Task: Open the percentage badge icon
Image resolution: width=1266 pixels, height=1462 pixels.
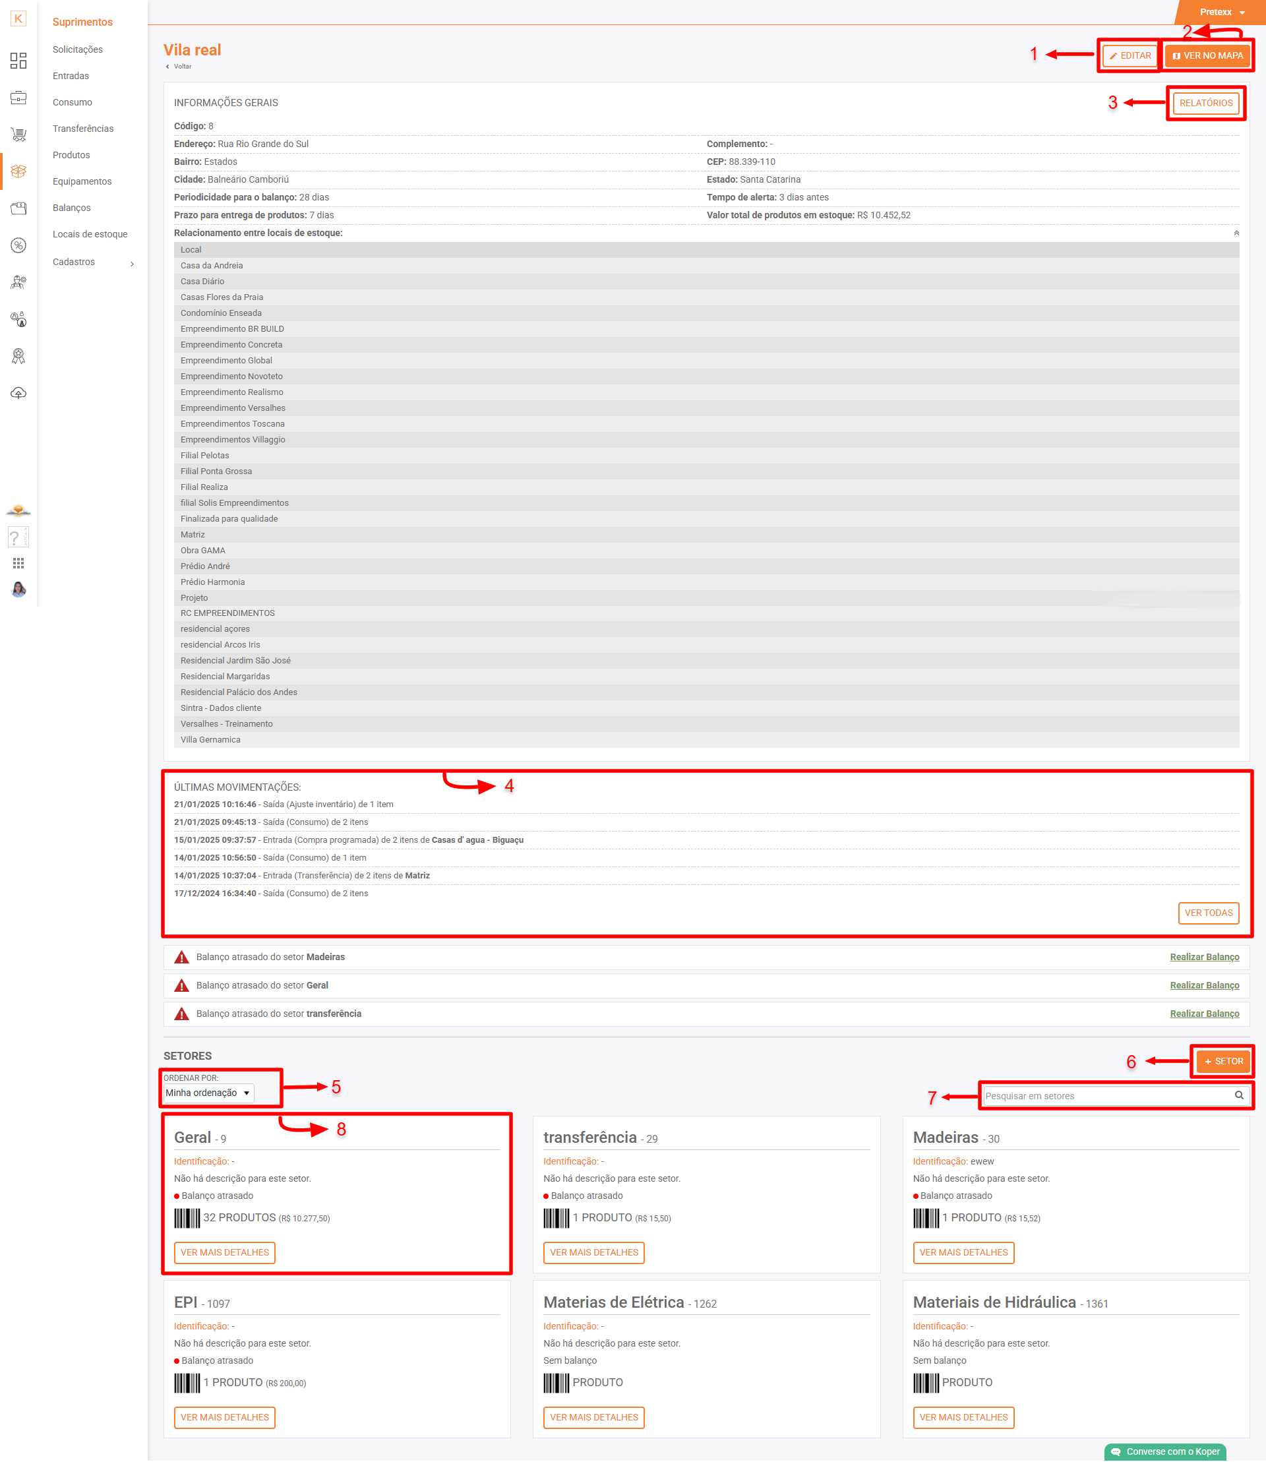Action: pos(18,245)
